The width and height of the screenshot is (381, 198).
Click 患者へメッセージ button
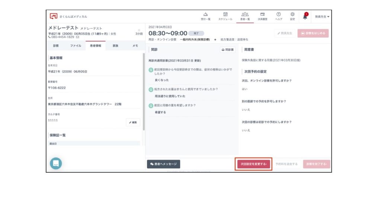[164, 164]
